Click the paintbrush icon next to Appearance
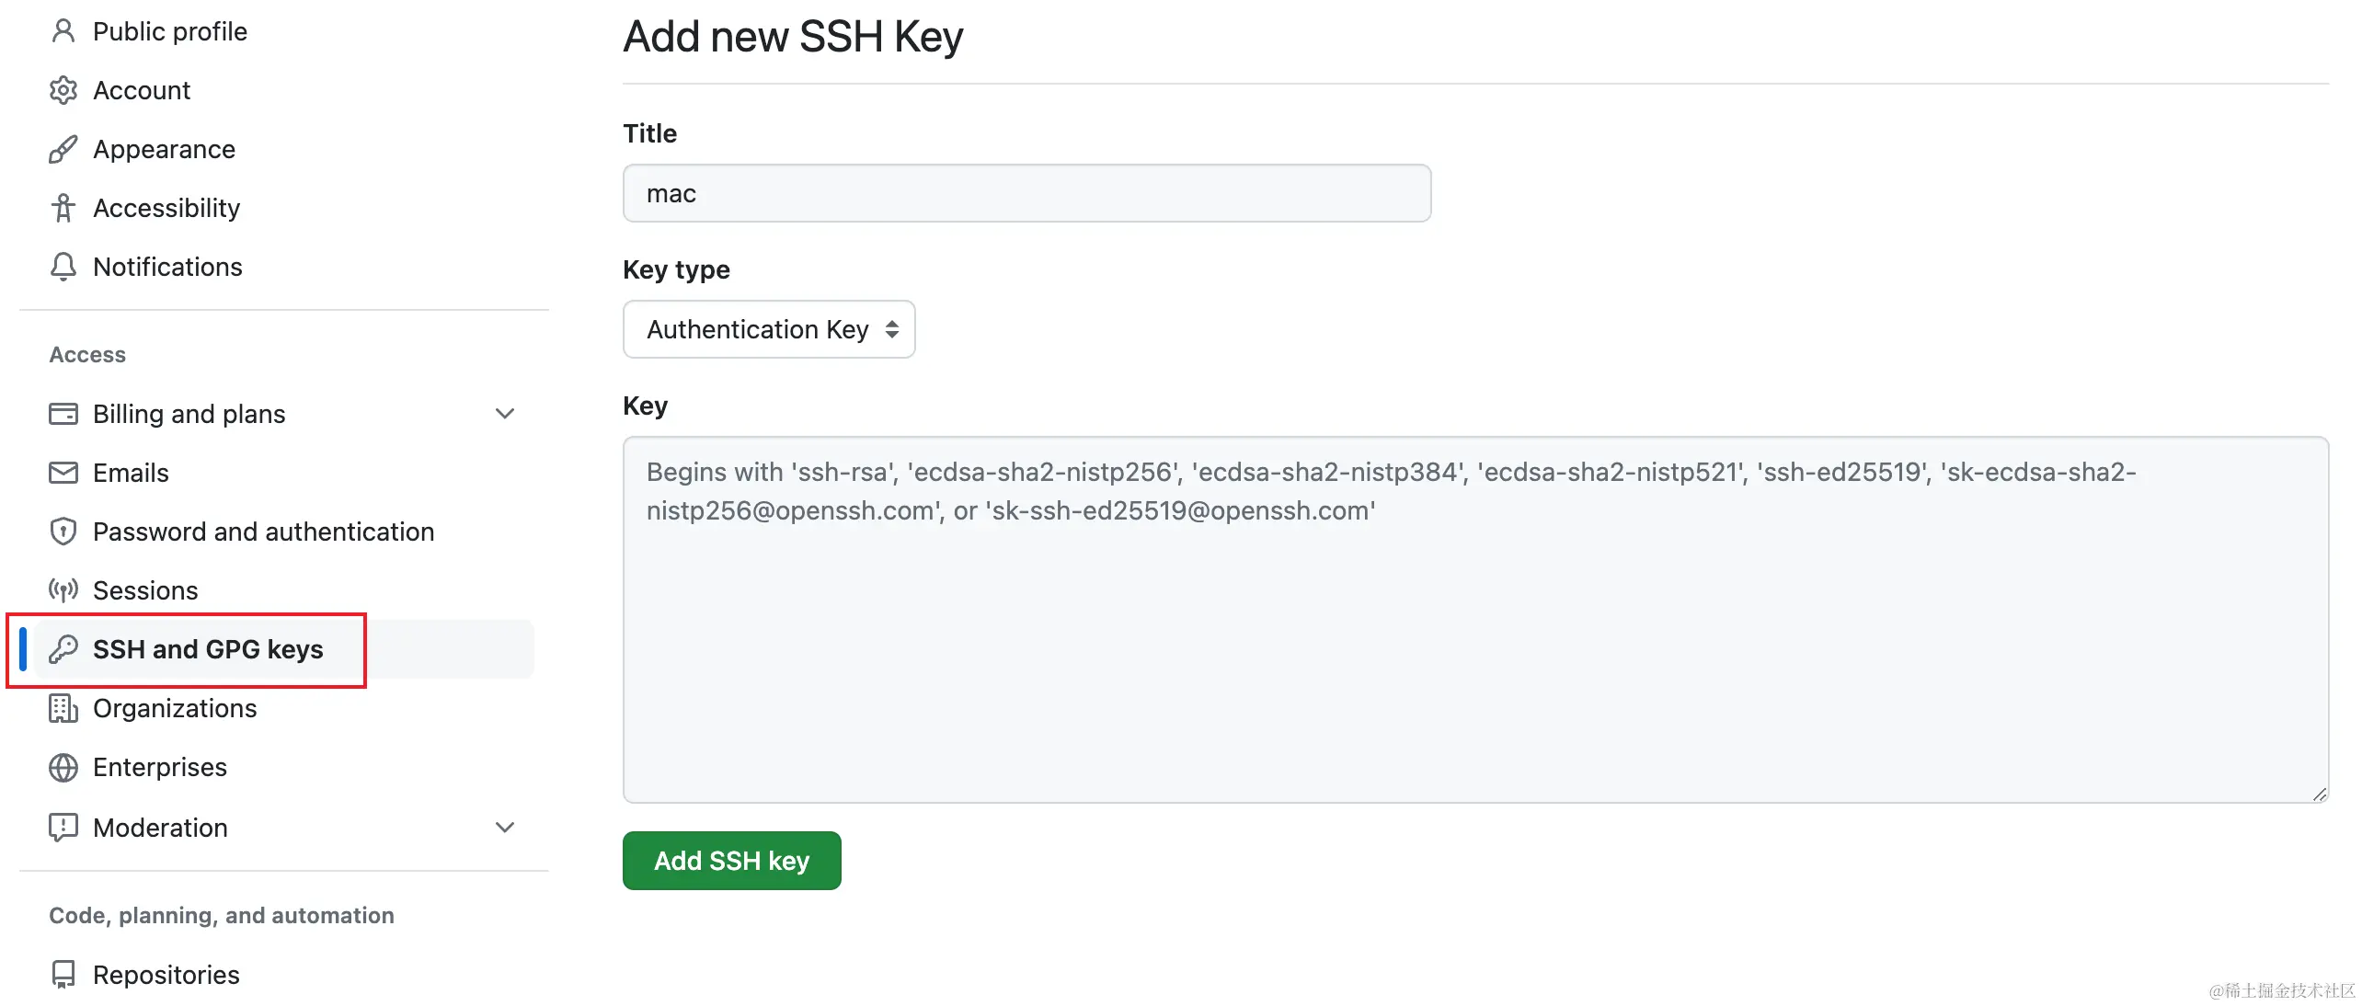This screenshot has height=1006, width=2362. (x=63, y=149)
